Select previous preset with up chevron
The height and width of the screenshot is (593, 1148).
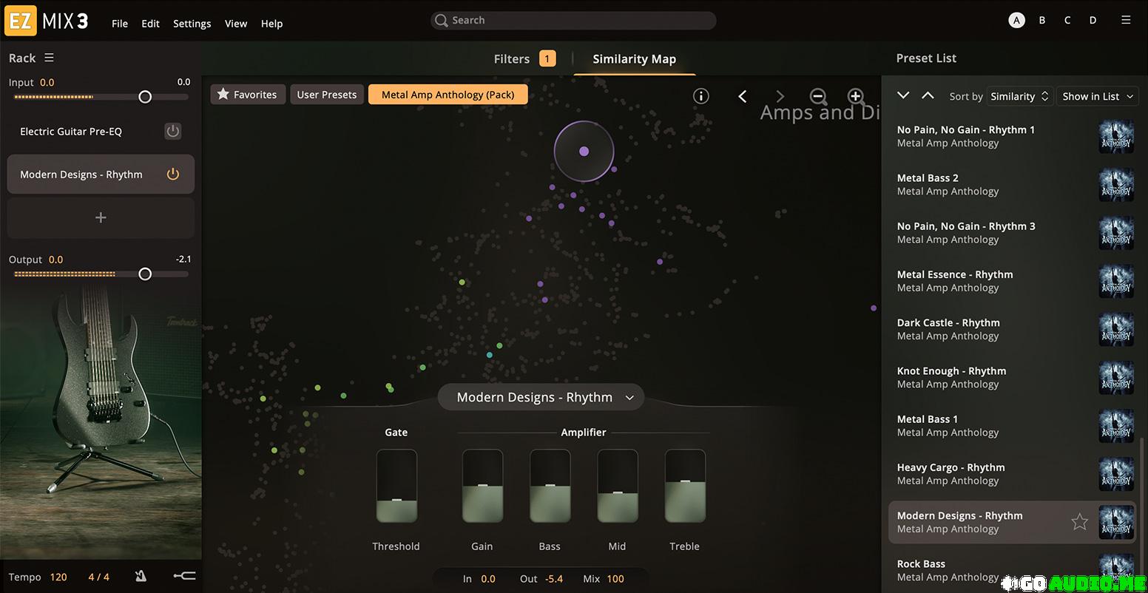[928, 95]
